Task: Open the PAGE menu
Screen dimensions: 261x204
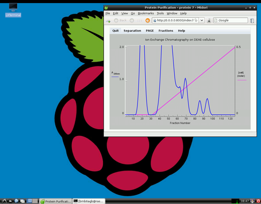Action: coord(150,31)
